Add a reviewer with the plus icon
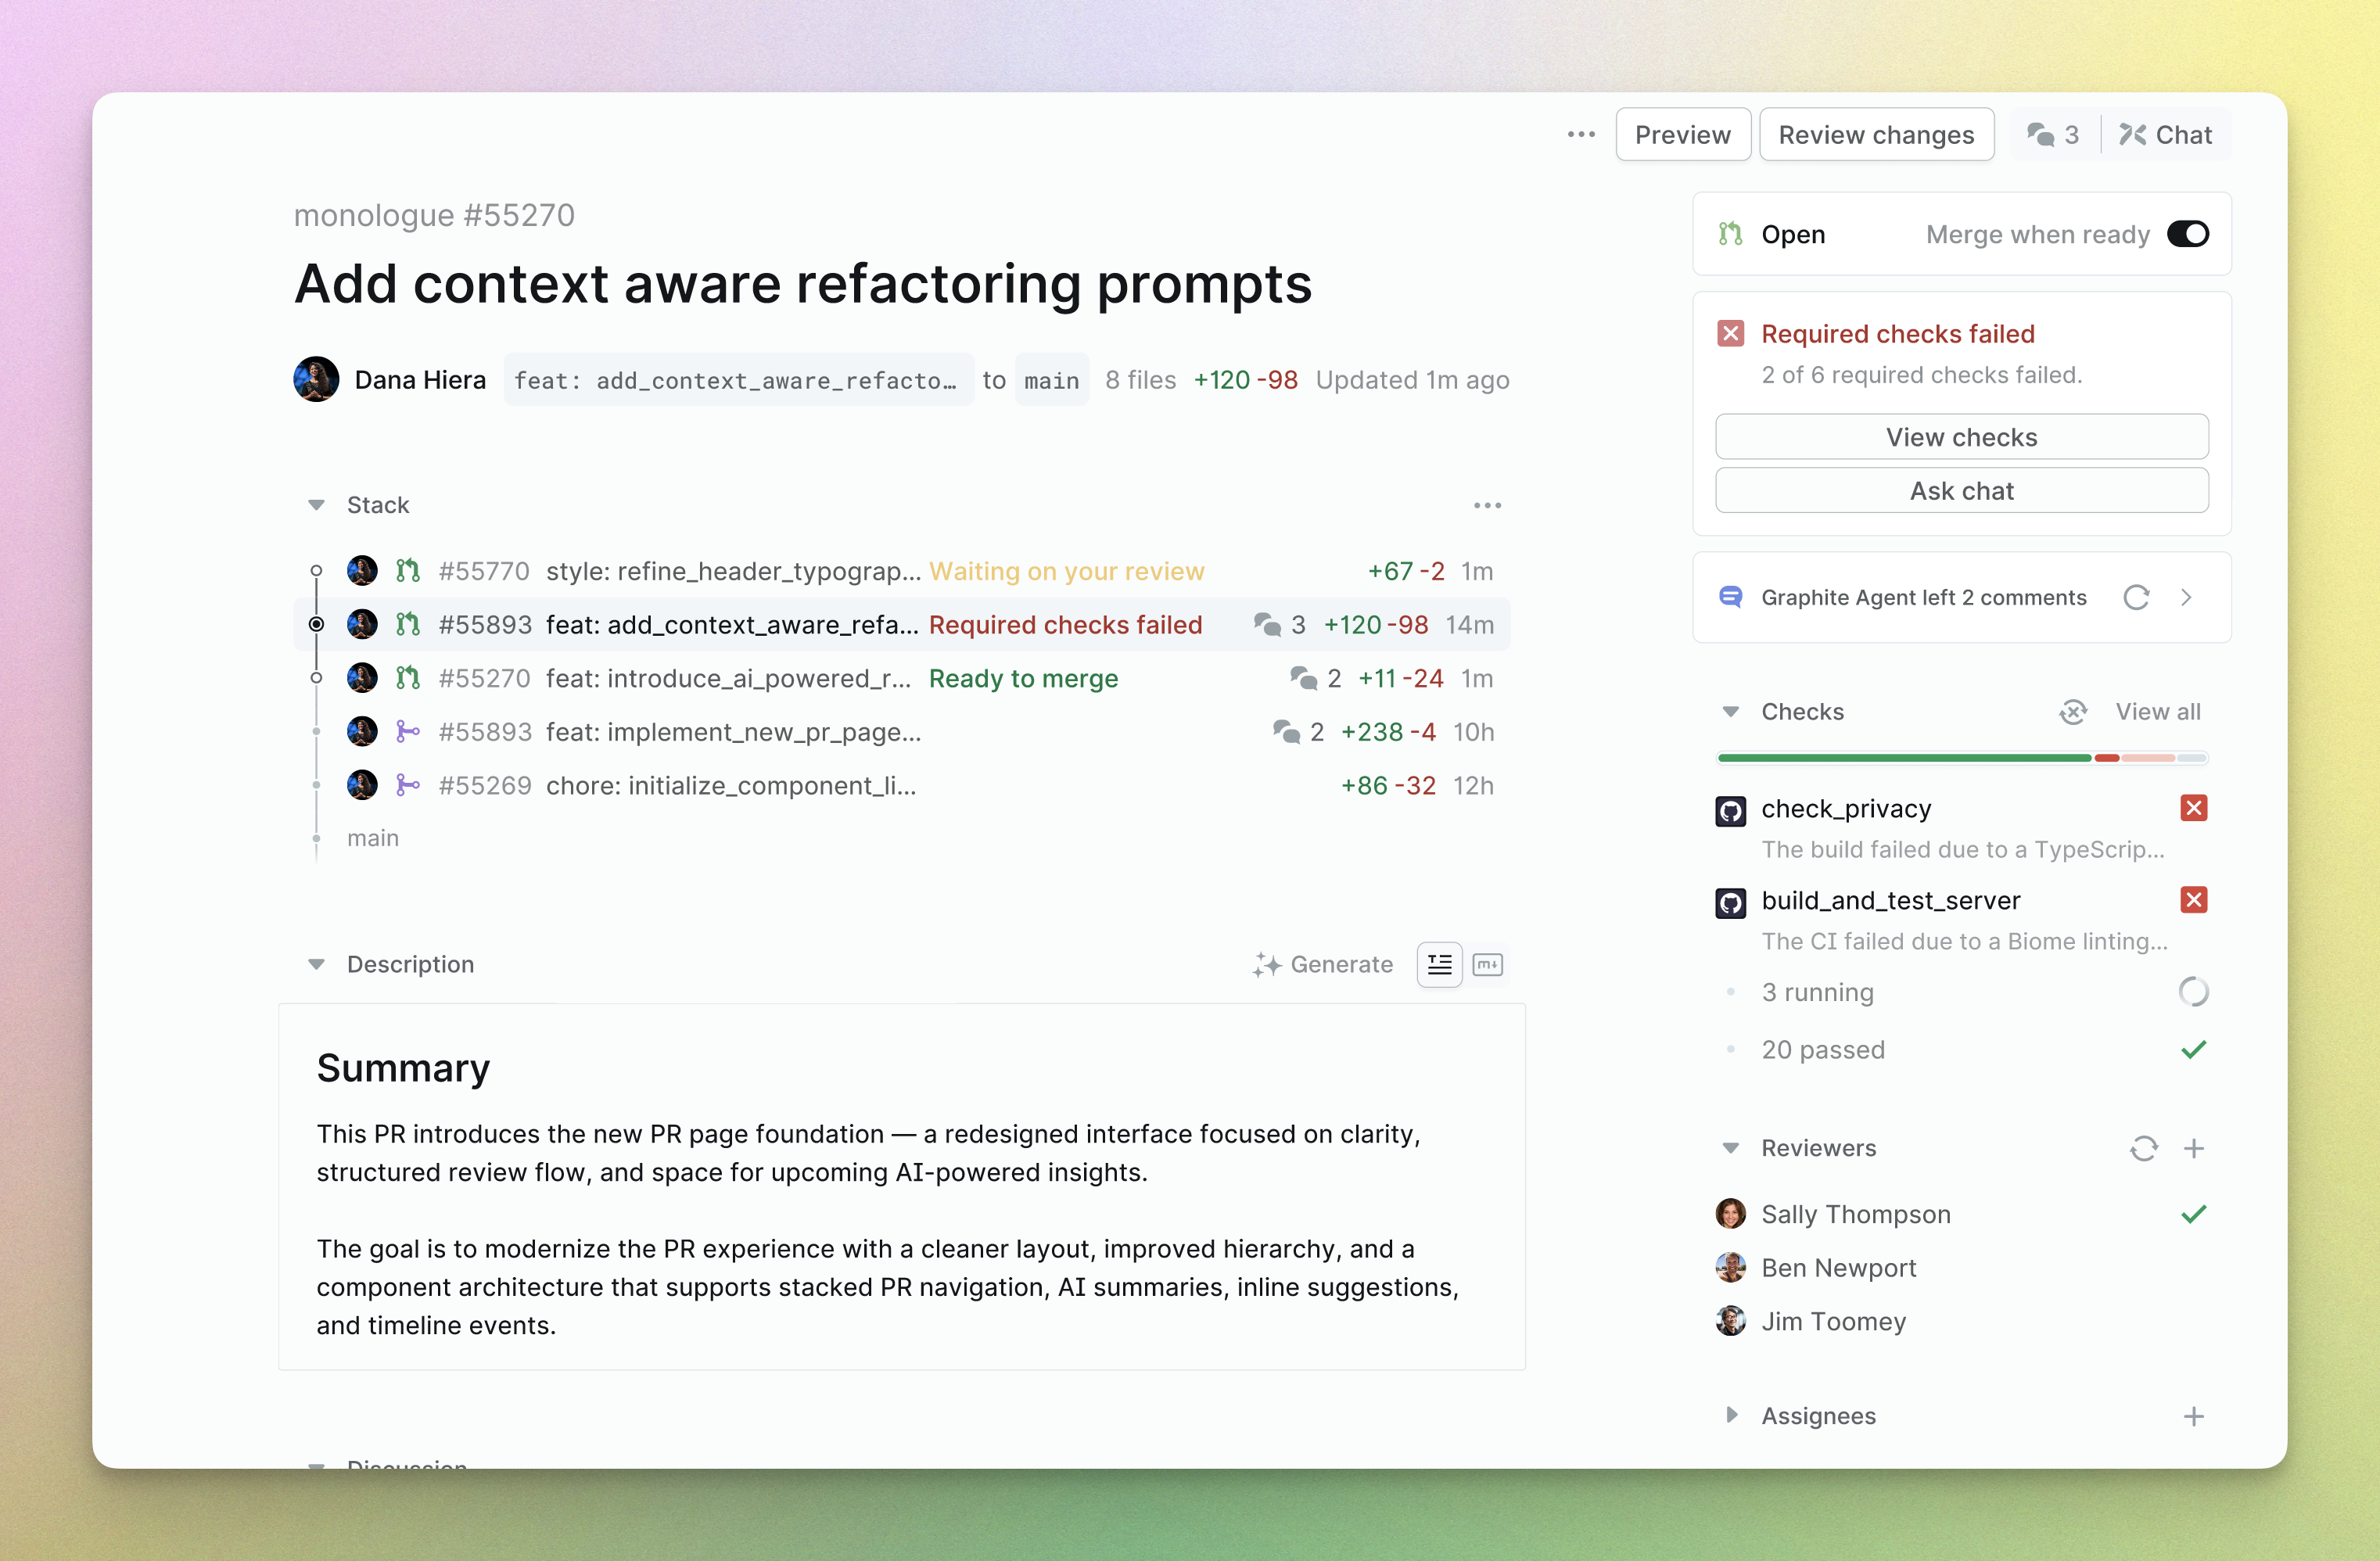The width and height of the screenshot is (2380, 1561). point(2196,1148)
